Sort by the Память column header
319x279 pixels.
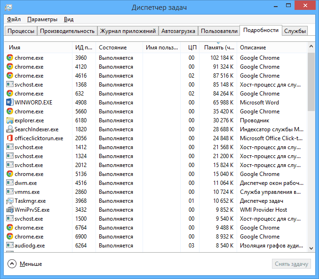[218, 48]
